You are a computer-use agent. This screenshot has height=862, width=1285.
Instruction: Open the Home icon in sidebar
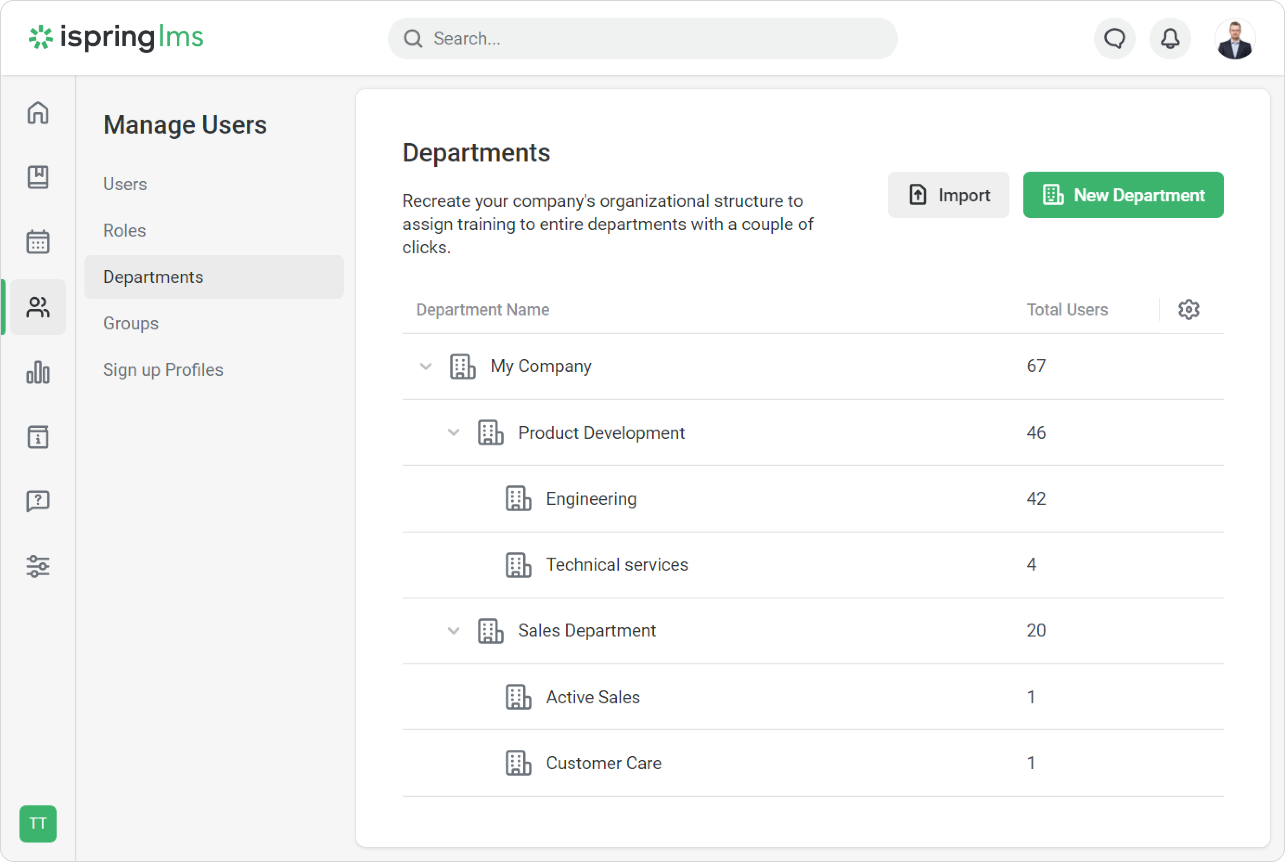pyautogui.click(x=38, y=113)
